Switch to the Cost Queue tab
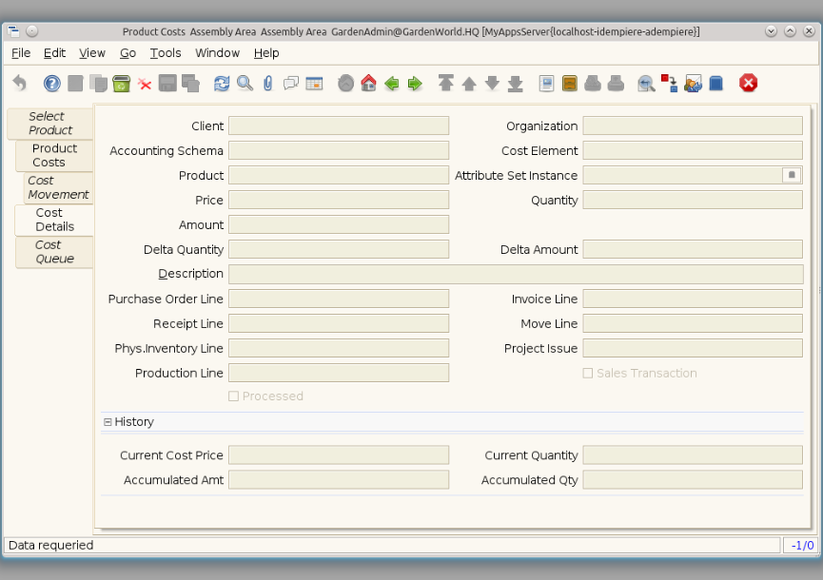Image resolution: width=823 pixels, height=580 pixels. click(x=54, y=252)
